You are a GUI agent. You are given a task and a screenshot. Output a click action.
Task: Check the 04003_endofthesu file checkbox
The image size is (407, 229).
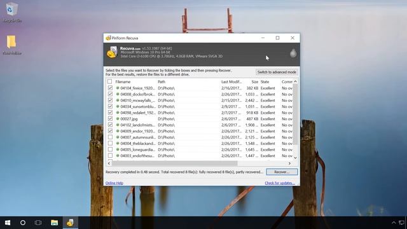click(110, 155)
